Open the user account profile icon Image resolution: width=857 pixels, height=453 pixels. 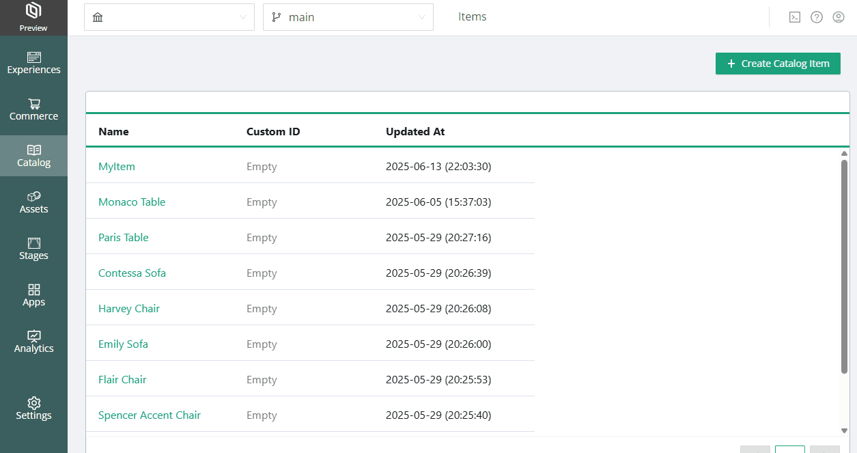point(839,18)
